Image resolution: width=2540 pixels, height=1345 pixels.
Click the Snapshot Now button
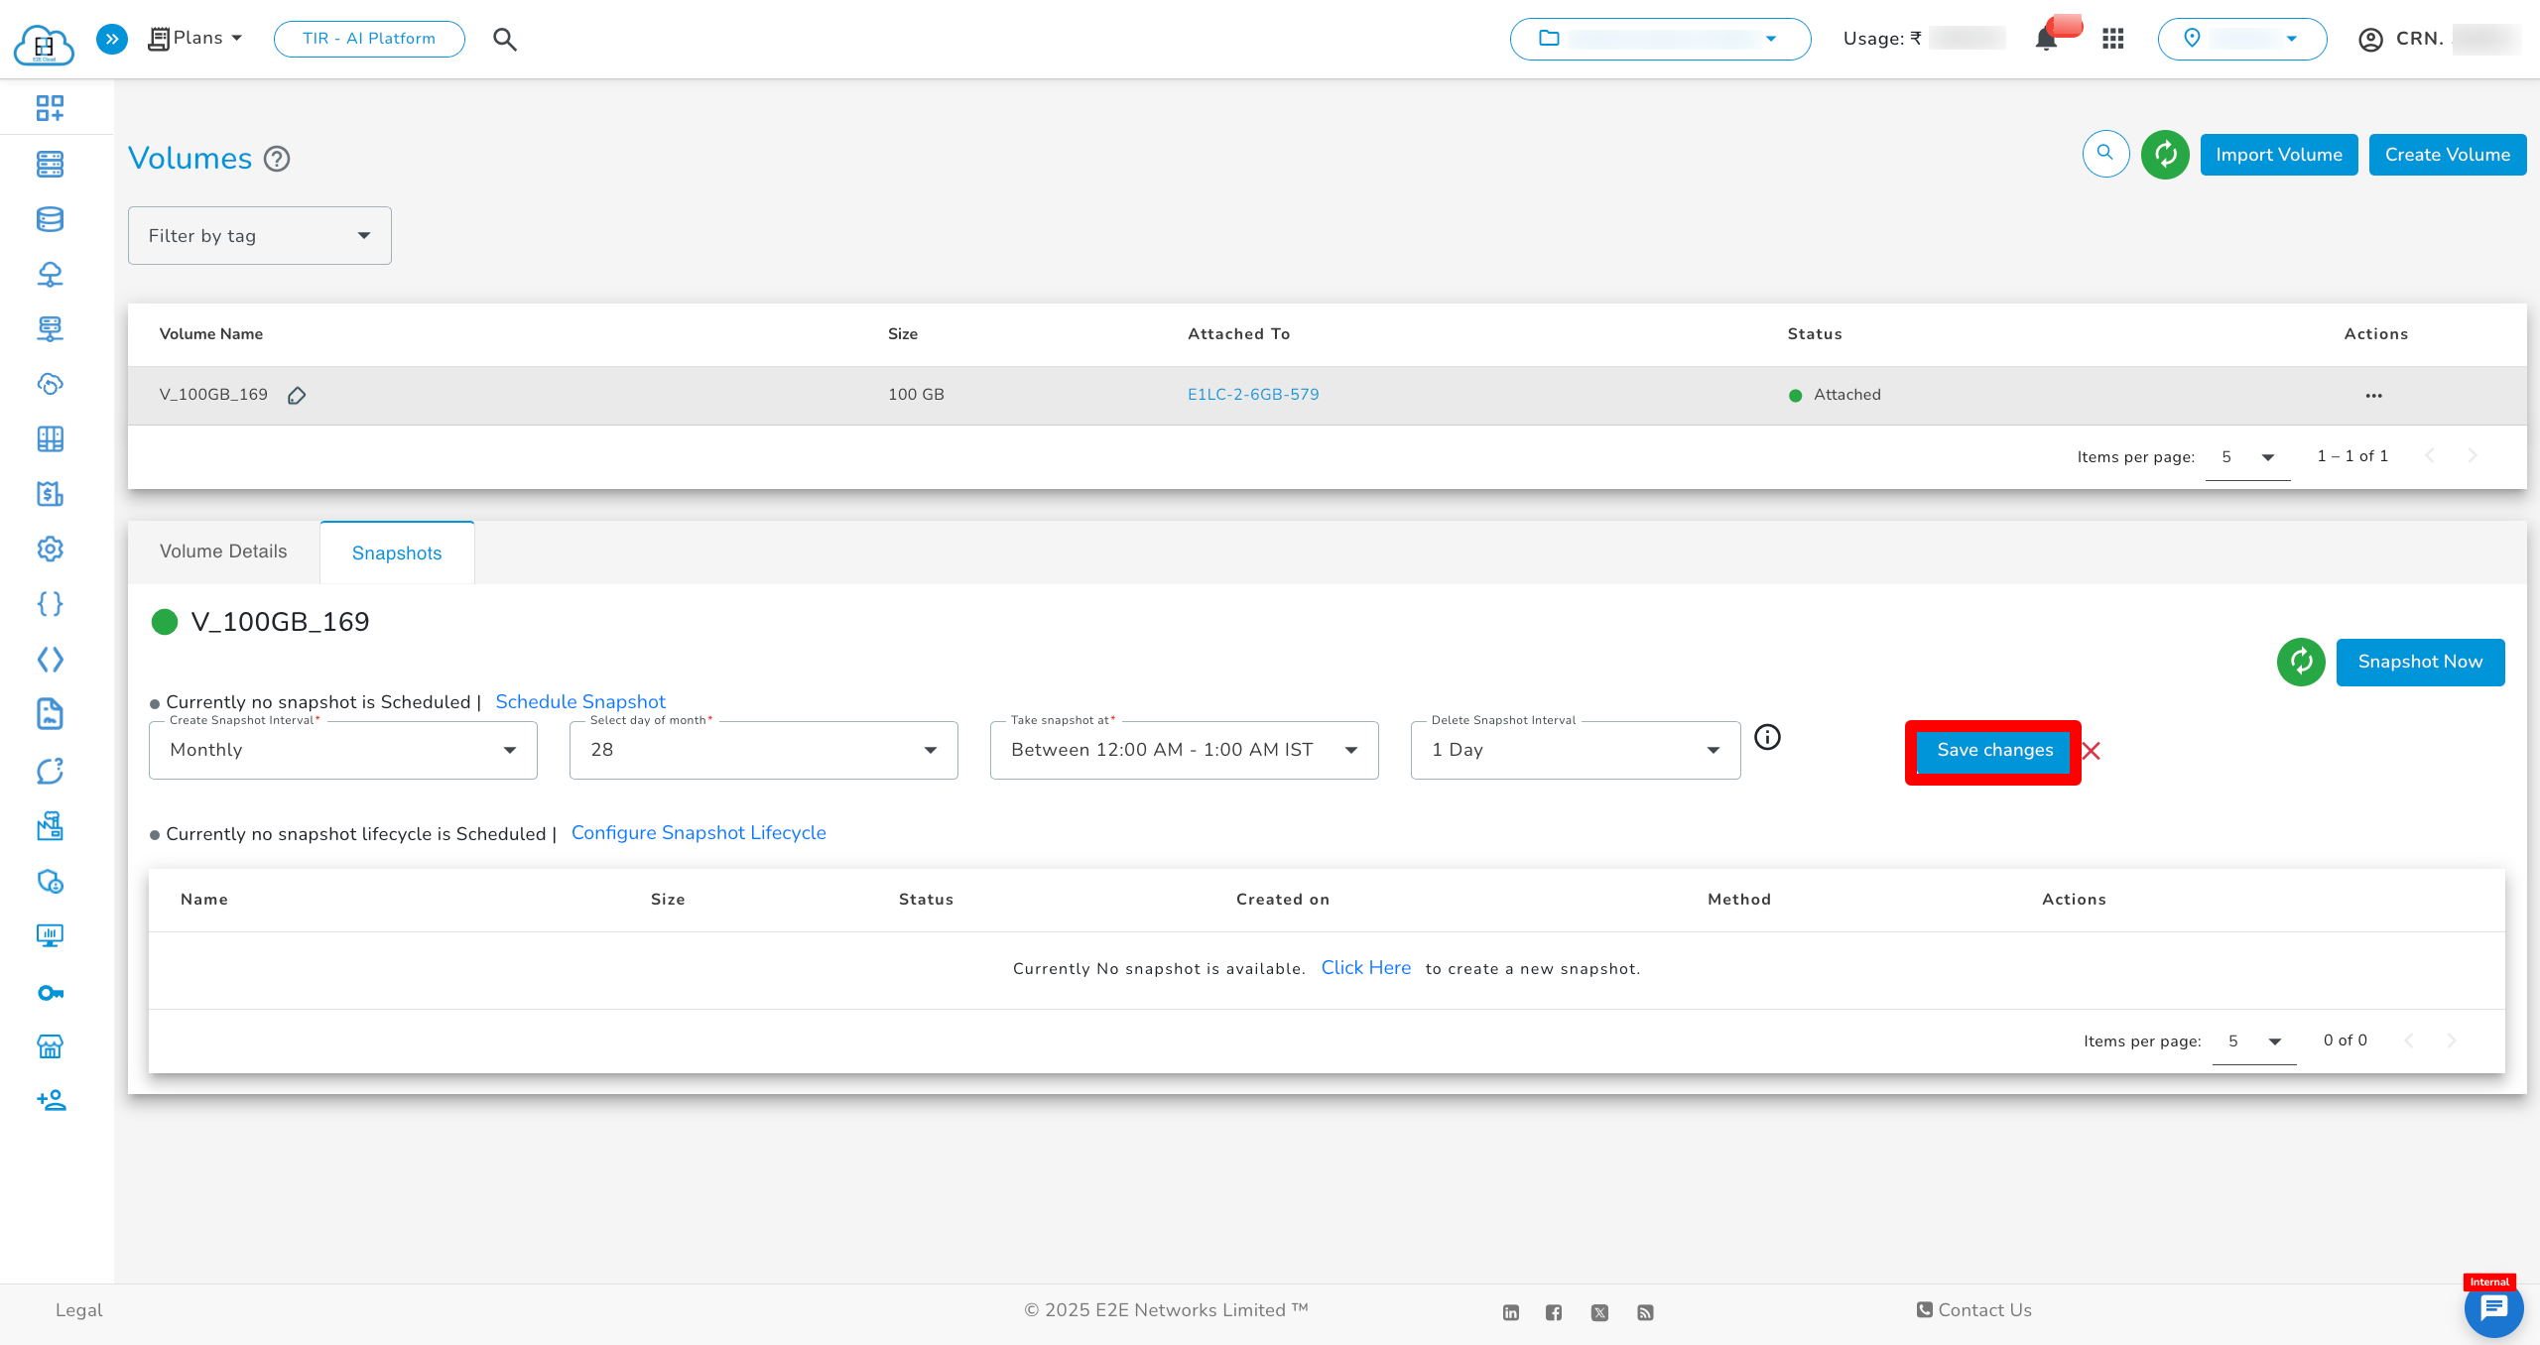pyautogui.click(x=2420, y=662)
